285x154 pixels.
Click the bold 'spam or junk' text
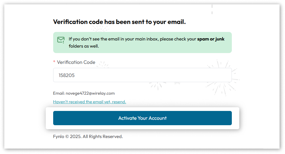coord(211,39)
